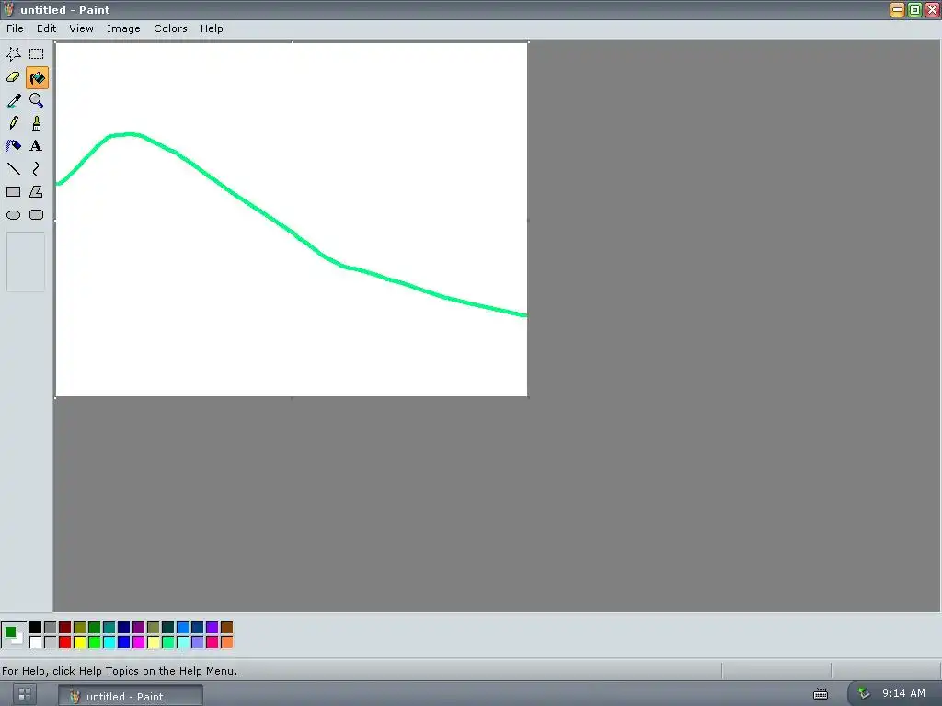Screen dimensions: 942x706
Task: Pick the cyan color swatch
Action: (x=109, y=643)
